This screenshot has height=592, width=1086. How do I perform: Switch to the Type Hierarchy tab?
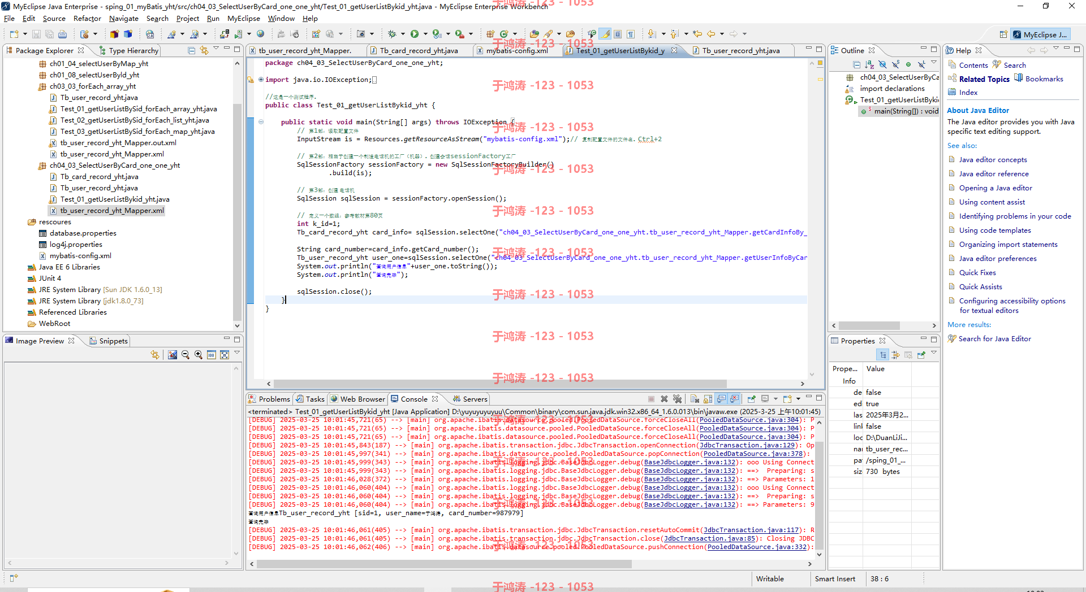coord(128,50)
